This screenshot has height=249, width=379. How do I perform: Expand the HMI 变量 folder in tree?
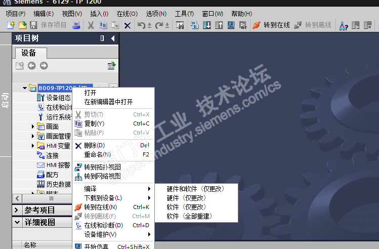pyautogui.click(x=33, y=146)
